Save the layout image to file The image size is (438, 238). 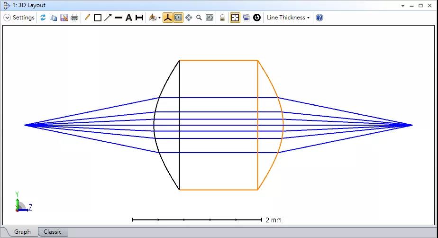coord(64,18)
